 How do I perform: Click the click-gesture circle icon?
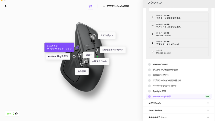click(x=152, y=52)
